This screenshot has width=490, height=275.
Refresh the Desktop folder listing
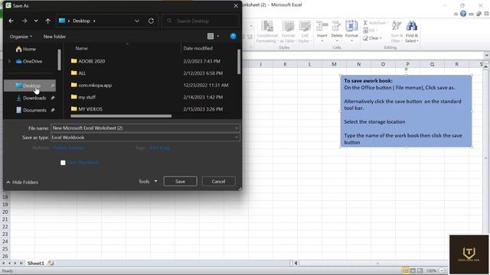(x=151, y=21)
